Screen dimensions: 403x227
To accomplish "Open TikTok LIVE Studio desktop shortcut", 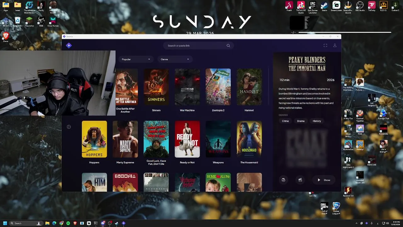I will coord(301,8).
